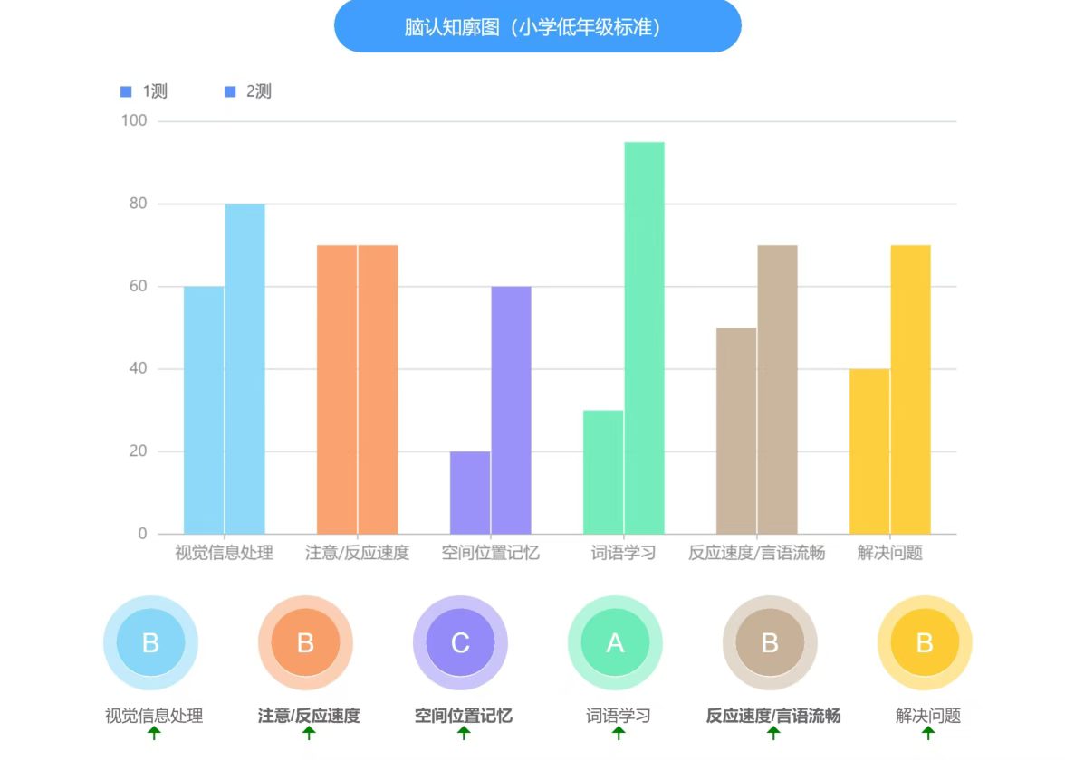Select the tan B grade circle for 反应速度/言语流畅
The height and width of the screenshot is (760, 1065).
click(770, 642)
